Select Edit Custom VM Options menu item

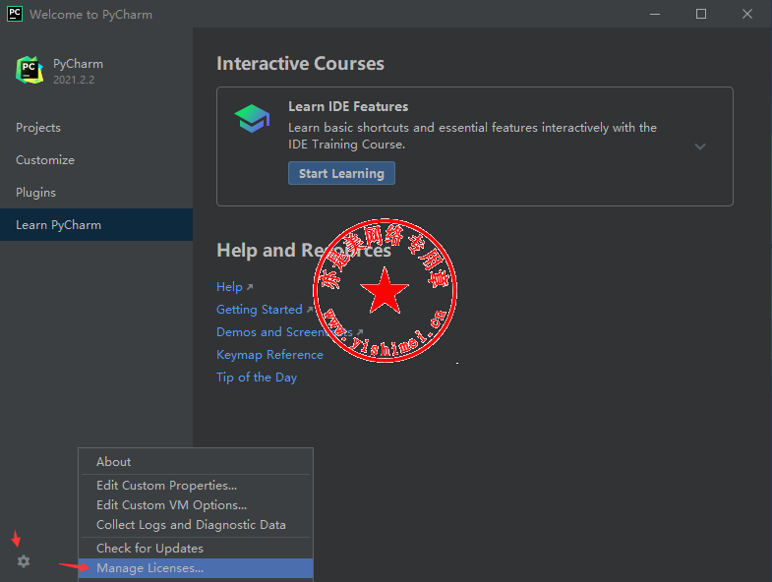coord(171,505)
